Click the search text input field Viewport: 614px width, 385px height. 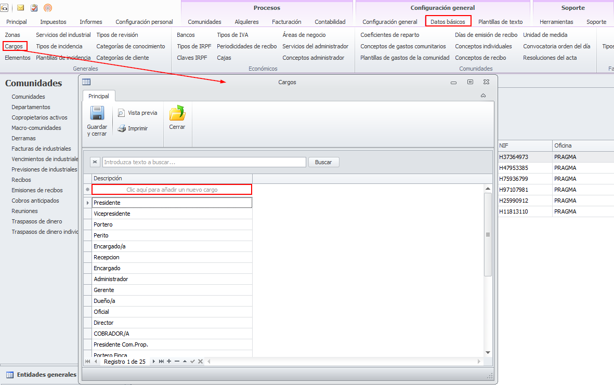click(204, 162)
